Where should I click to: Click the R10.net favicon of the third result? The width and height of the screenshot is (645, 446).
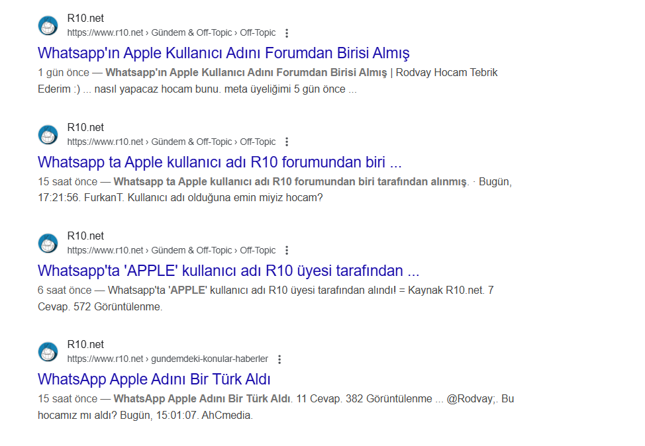[48, 242]
